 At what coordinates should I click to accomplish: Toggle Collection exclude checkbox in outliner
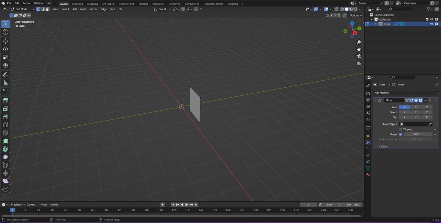[x=427, y=19]
